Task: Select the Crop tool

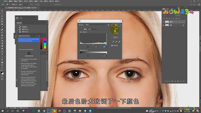Action: pyautogui.click(x=2, y=22)
